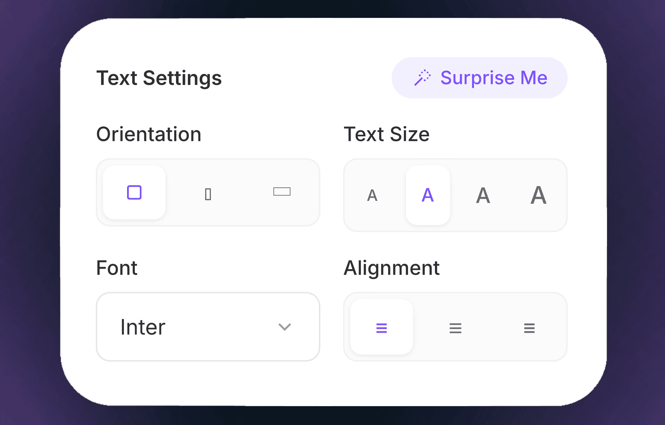The height and width of the screenshot is (425, 665).
Task: Open the Font selection box
Action: 208,327
